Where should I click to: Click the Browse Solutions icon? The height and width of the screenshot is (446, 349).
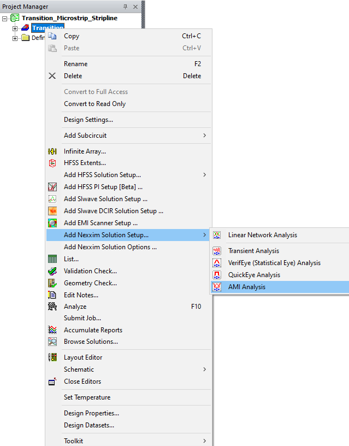coord(52,342)
